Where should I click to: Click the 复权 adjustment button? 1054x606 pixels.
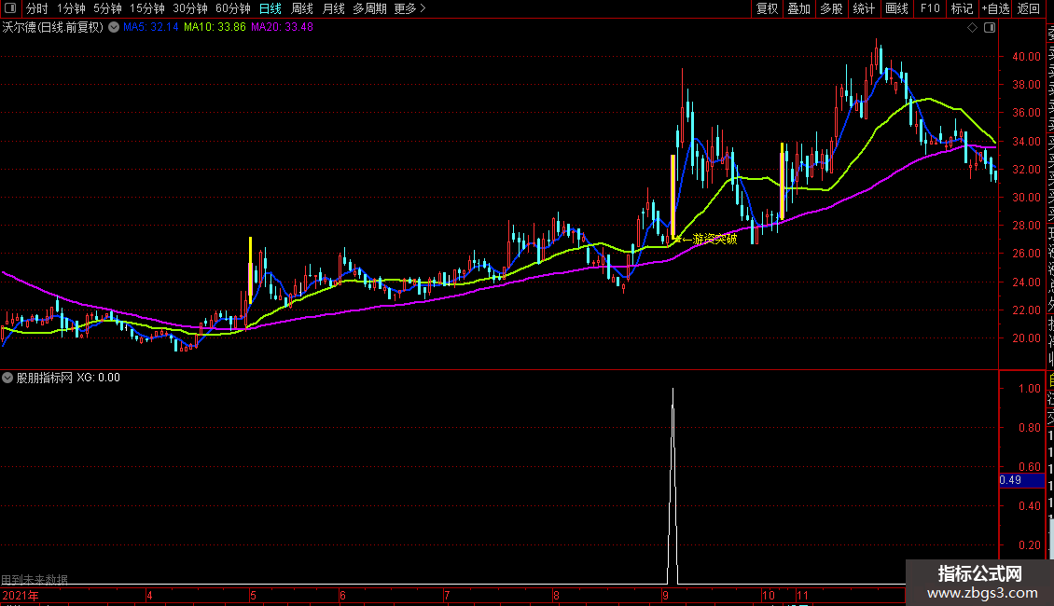pos(767,8)
